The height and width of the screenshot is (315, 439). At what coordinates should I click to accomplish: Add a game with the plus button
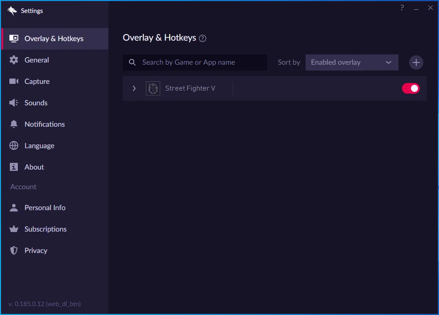tap(416, 62)
